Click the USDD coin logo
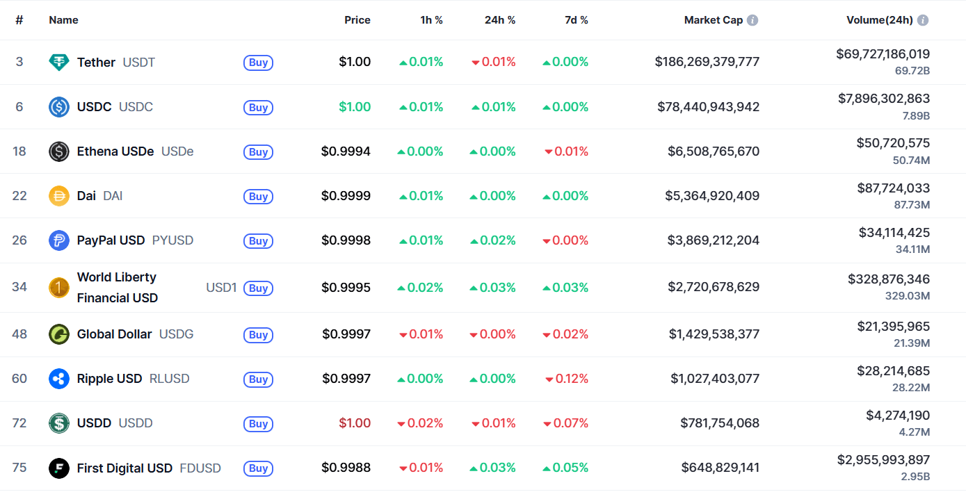The image size is (966, 492). tap(59, 423)
